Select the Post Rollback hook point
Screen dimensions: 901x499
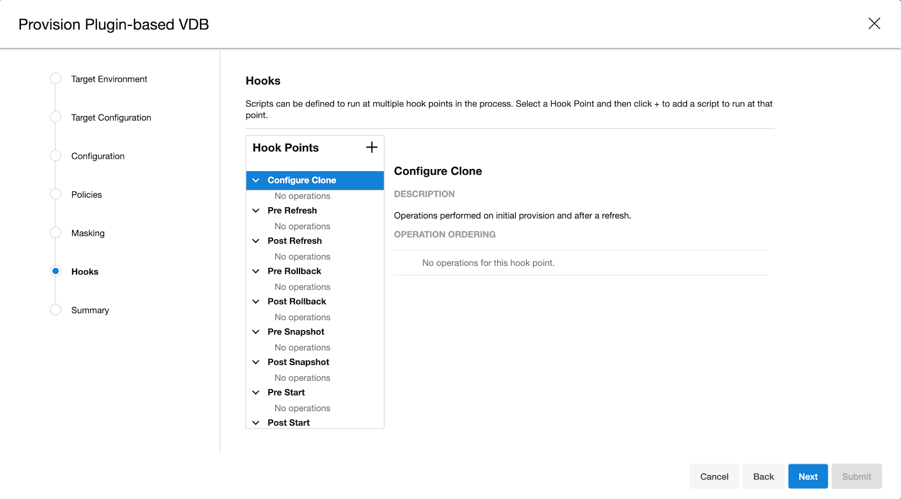[x=297, y=301]
